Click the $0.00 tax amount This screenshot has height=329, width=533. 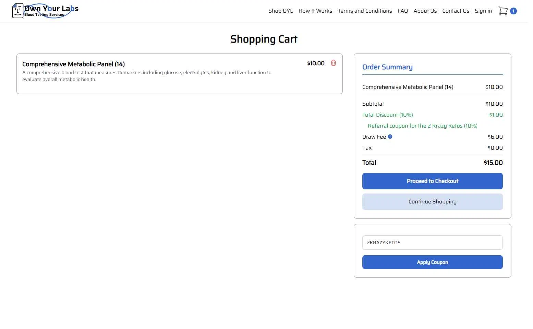[495, 148]
